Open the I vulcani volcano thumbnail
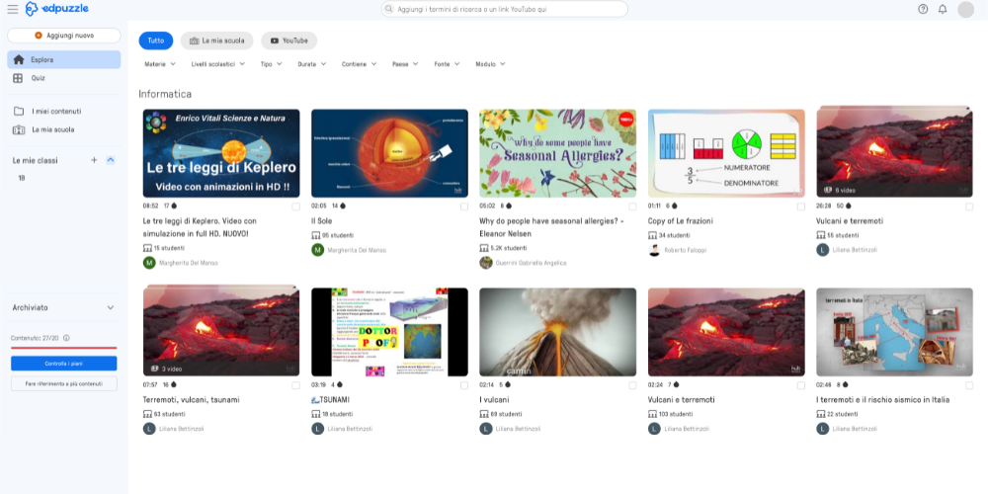The width and height of the screenshot is (988, 494). pyautogui.click(x=557, y=332)
